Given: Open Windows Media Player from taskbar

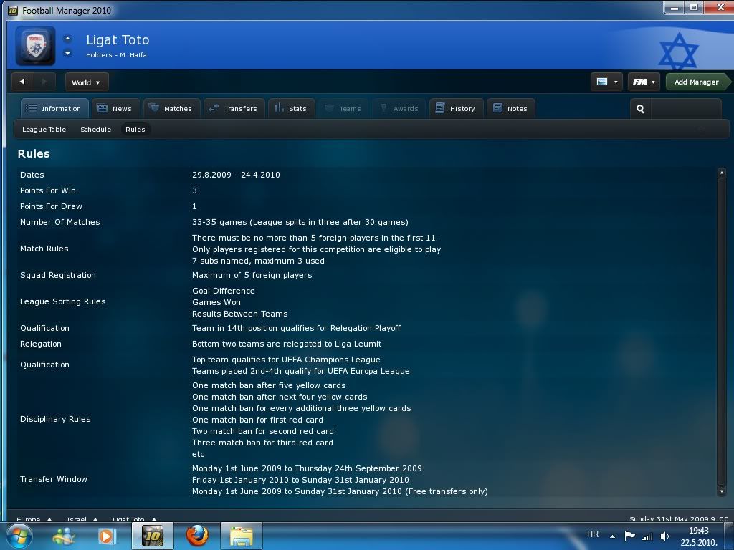Looking at the screenshot, I should tap(107, 535).
